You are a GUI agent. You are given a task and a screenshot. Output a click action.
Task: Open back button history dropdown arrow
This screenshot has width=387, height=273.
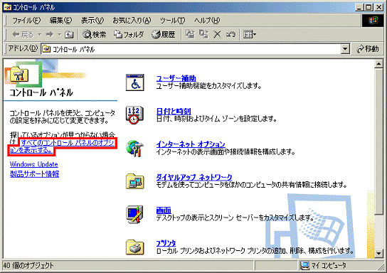pyautogui.click(x=40, y=35)
